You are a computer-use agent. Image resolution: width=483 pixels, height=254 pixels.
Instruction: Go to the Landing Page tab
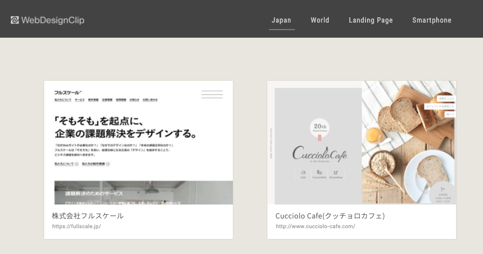click(370, 20)
